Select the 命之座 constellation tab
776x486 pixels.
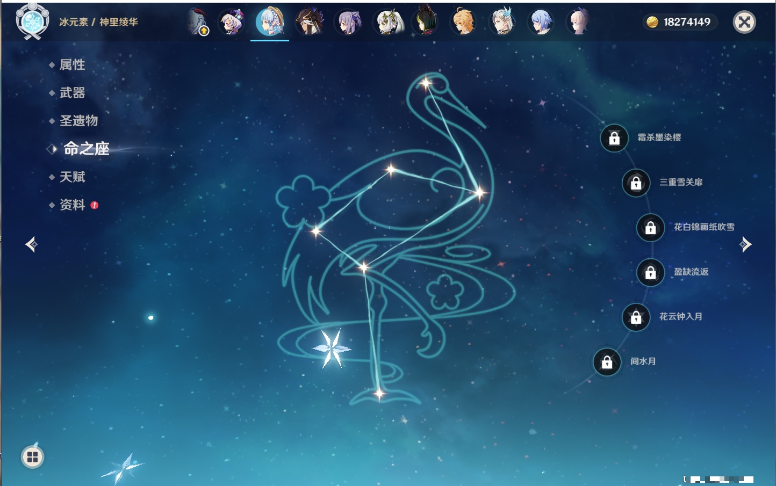(86, 149)
